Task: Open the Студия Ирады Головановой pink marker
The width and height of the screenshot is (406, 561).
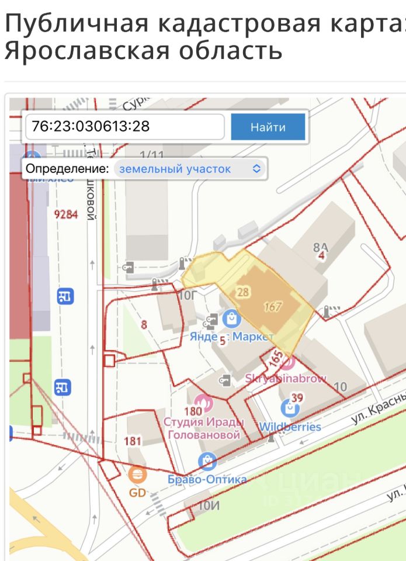Action: point(204,403)
